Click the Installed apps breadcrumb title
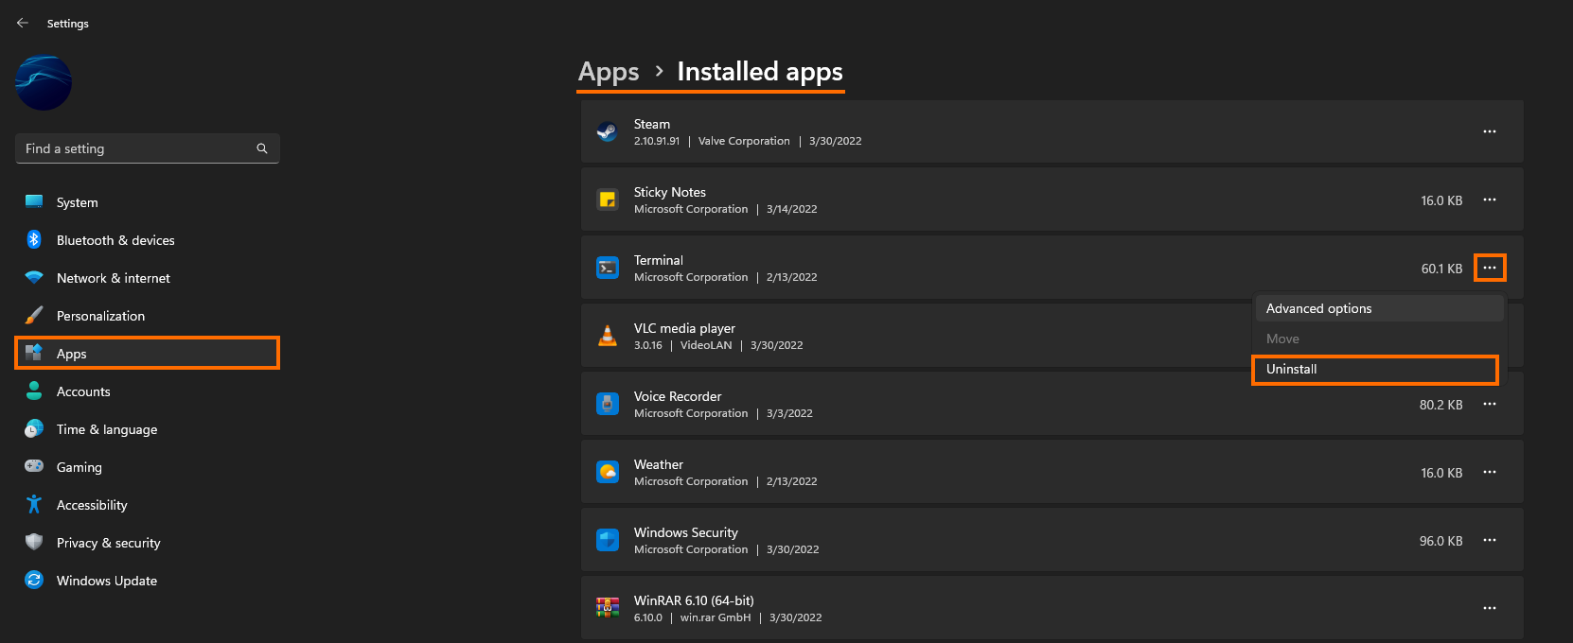The height and width of the screenshot is (643, 1573). point(760,72)
